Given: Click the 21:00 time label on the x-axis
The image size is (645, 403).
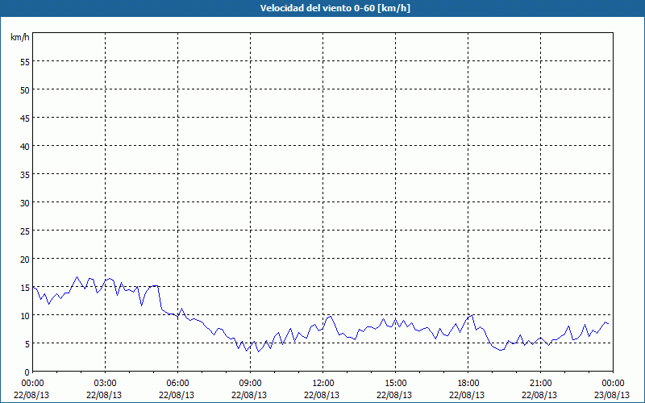Looking at the screenshot, I should pos(540,384).
